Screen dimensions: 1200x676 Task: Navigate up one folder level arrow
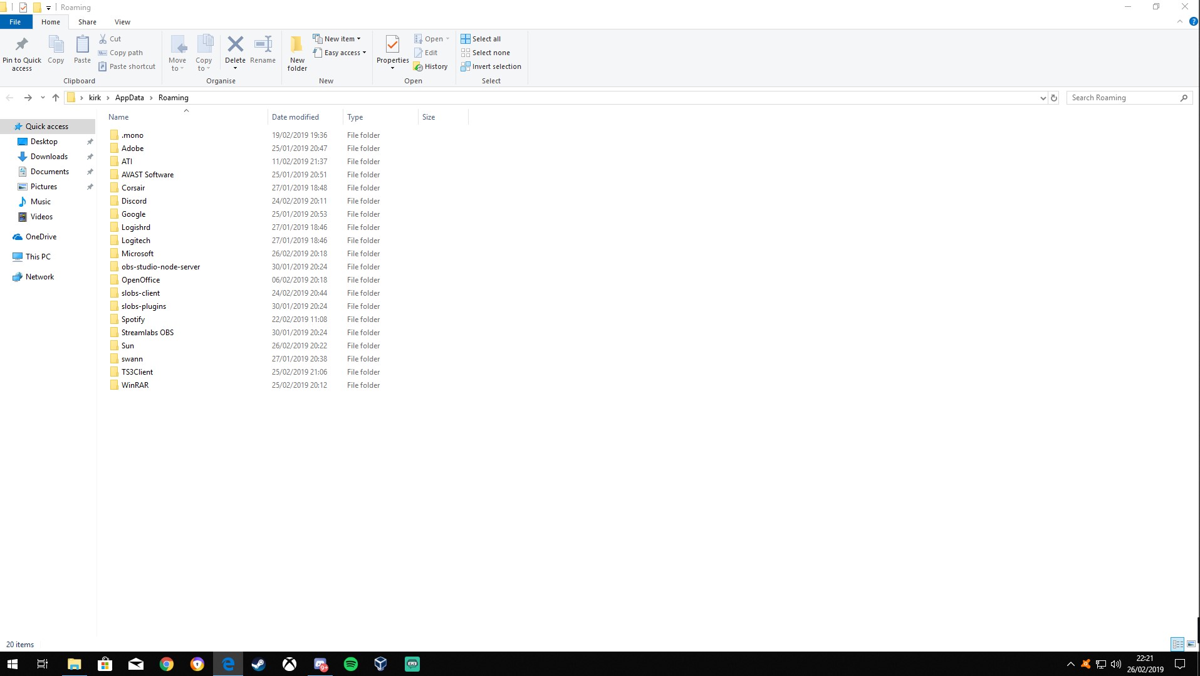56,98
